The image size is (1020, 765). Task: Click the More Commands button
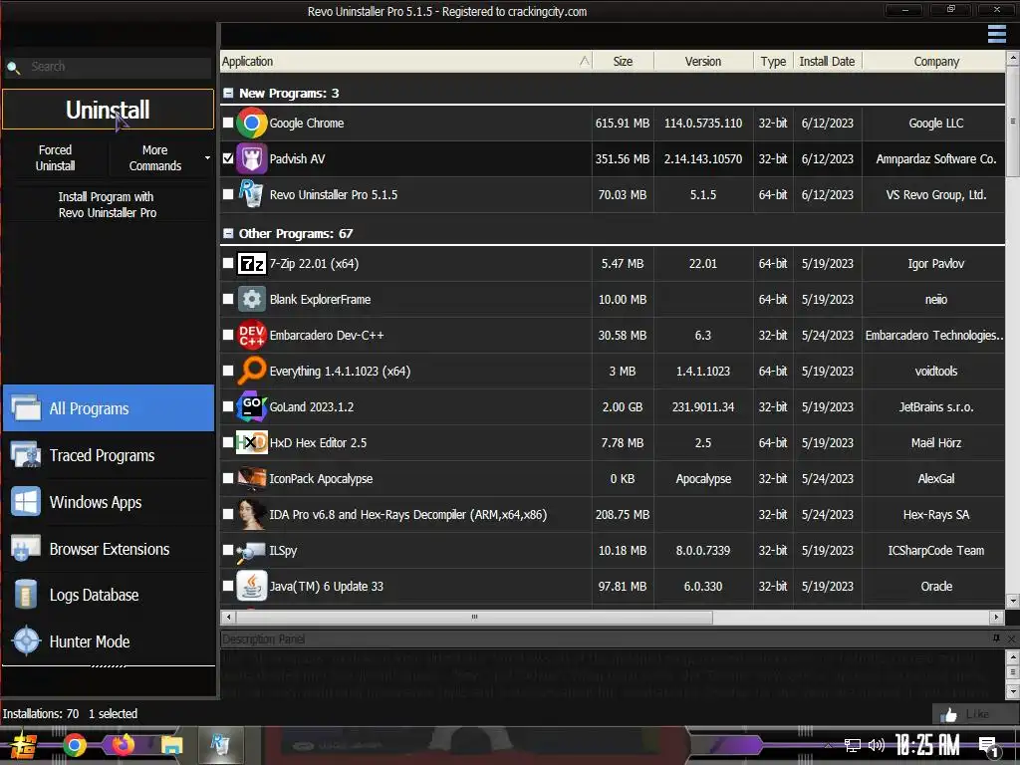click(154, 158)
